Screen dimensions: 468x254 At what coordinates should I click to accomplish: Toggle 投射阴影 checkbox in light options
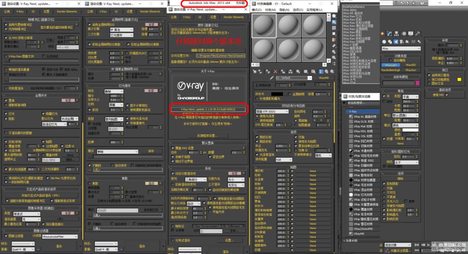click(384, 184)
